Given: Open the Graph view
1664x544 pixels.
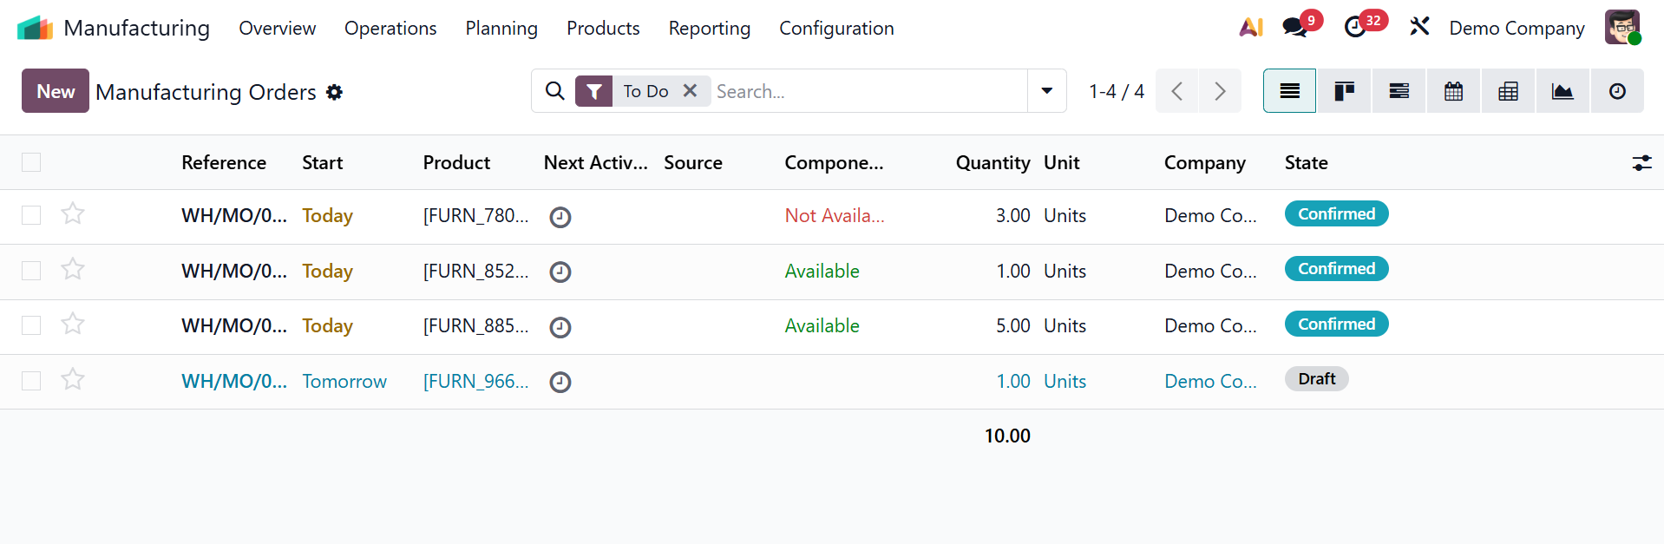Looking at the screenshot, I should click(x=1562, y=91).
